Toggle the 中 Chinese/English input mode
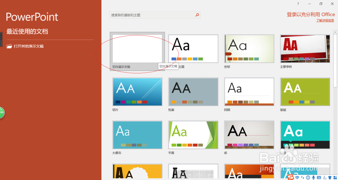Screen dimensions: 338x180 pyautogui.click(x=297, y=177)
